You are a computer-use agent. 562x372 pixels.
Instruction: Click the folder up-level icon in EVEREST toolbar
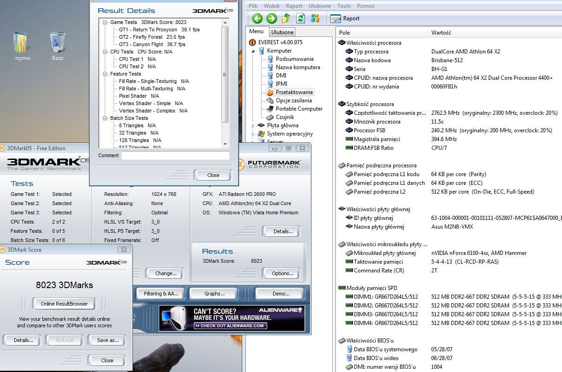286,18
